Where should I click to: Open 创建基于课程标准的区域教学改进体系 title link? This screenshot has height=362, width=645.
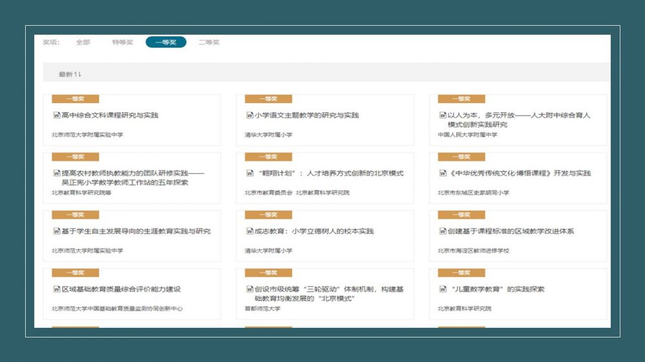click(x=511, y=231)
